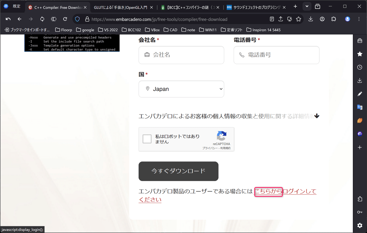Open the google bookmarks folder
The image size is (367, 233).
pos(85,30)
